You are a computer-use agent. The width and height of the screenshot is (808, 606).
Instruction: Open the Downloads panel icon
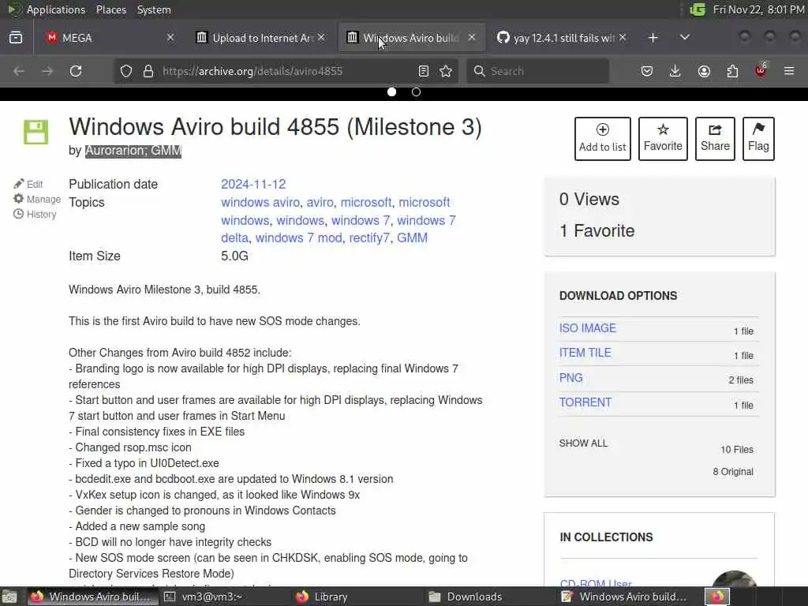tap(675, 71)
